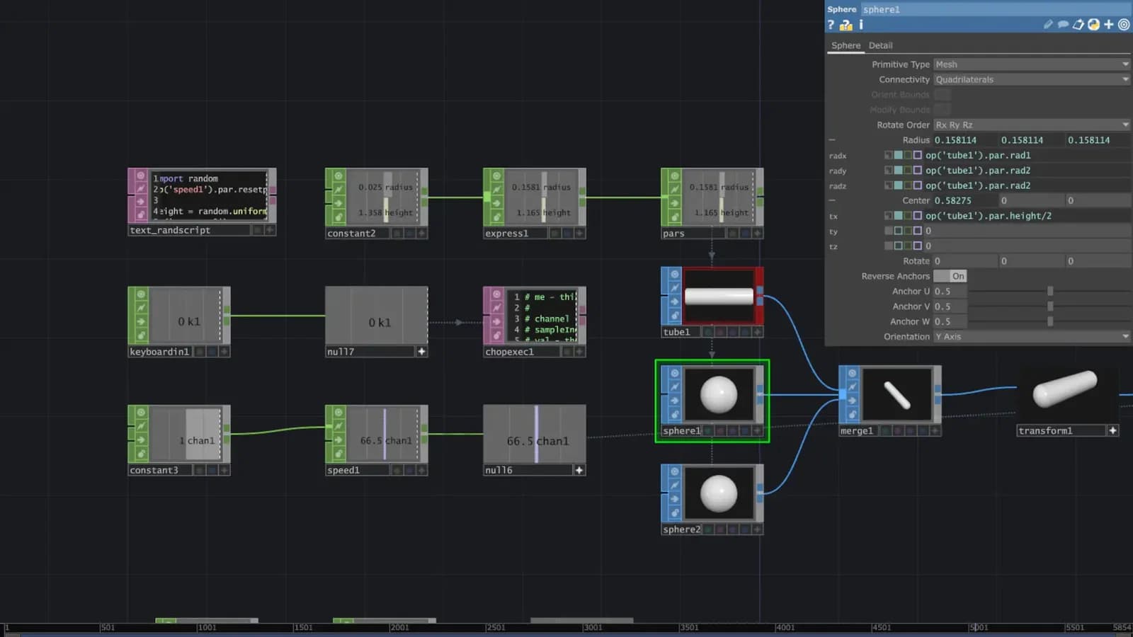The image size is (1133, 637).
Task: Toggle bypass flag on speed1 node
Action: point(338,440)
